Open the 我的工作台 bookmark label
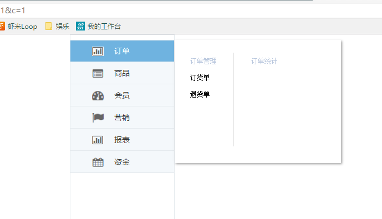 (x=104, y=26)
